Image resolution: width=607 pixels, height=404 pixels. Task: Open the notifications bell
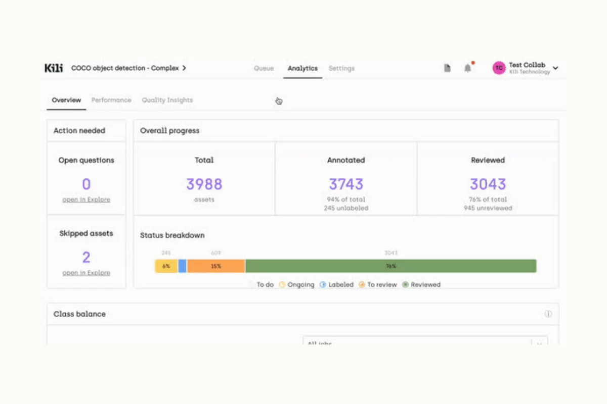(x=467, y=68)
